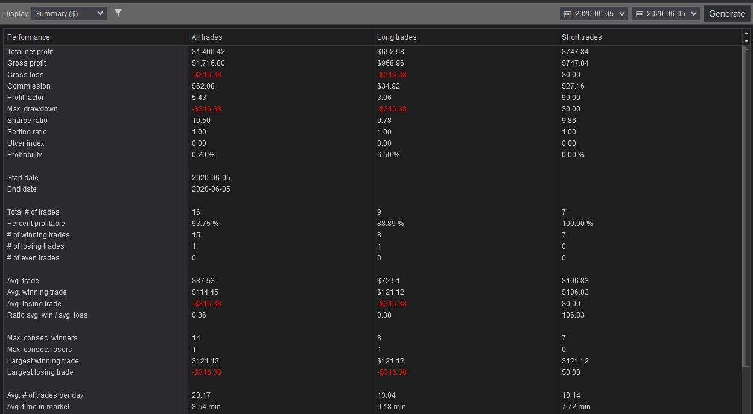Select the $87.53 avg. trade value

click(x=203, y=281)
